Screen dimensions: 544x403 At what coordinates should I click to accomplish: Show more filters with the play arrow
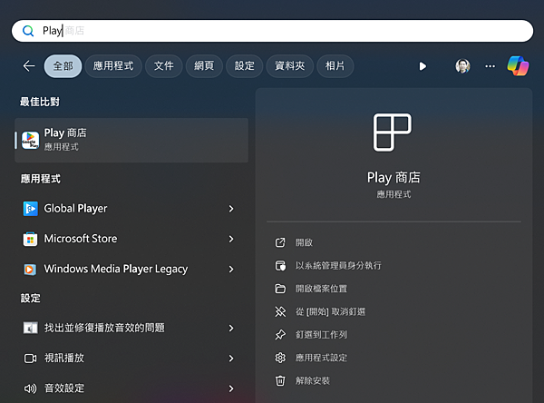(x=423, y=66)
